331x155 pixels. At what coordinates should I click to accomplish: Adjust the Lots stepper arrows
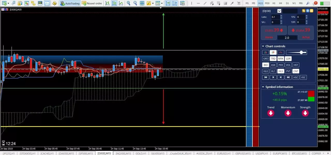click(x=281, y=17)
